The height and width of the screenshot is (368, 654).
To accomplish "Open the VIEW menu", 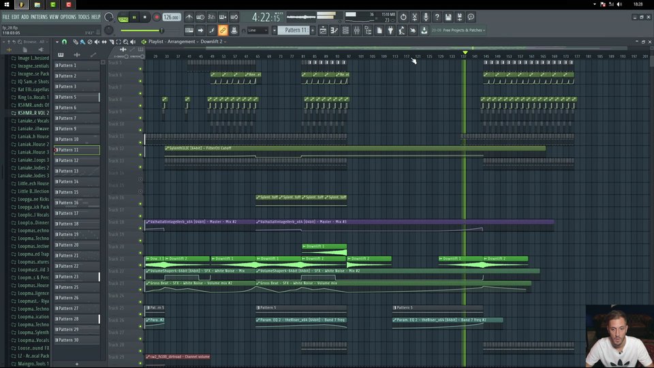I will coord(54,17).
